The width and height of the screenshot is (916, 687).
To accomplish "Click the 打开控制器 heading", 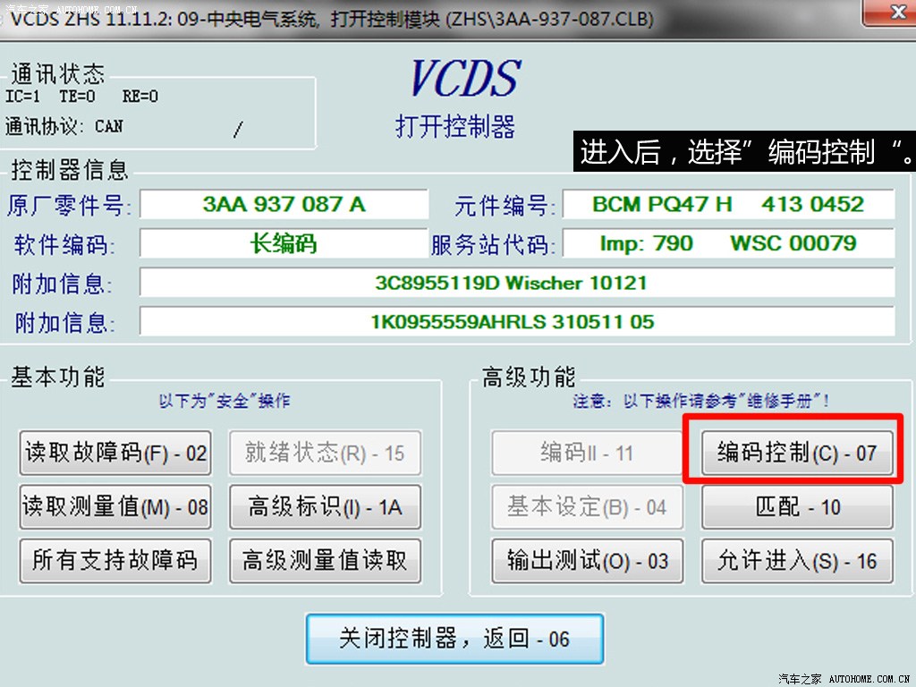I will [x=455, y=126].
